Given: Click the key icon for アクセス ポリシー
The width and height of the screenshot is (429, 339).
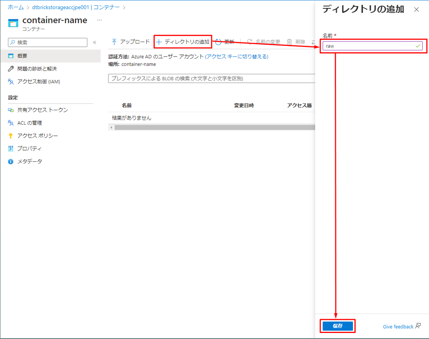Looking at the screenshot, I should pos(11,136).
